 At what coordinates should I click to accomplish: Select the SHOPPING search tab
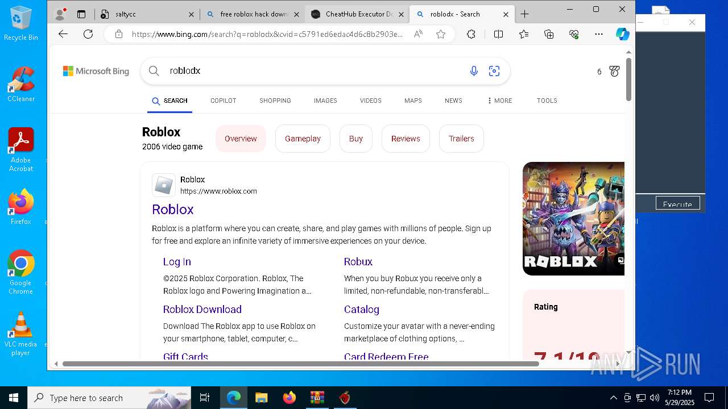click(x=275, y=101)
